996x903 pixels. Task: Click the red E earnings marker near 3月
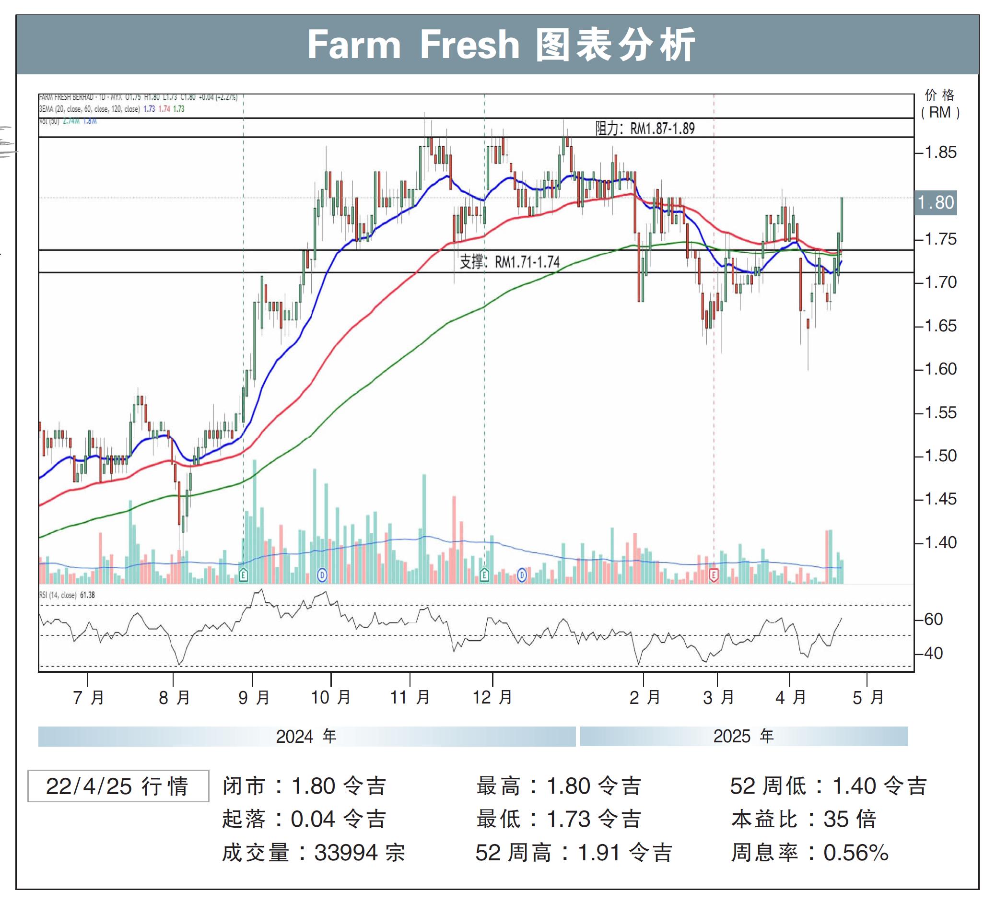(714, 575)
